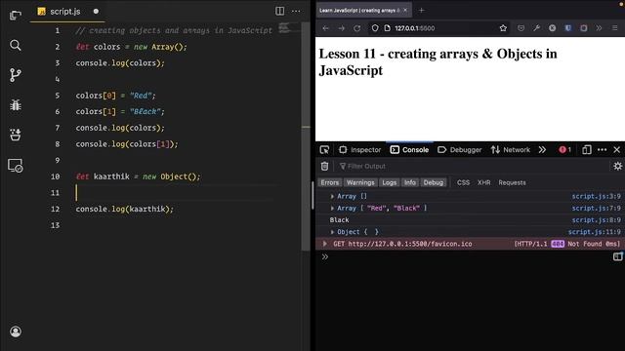625x351 pixels.
Task: Open the Pocket save icon
Action: 521,28
